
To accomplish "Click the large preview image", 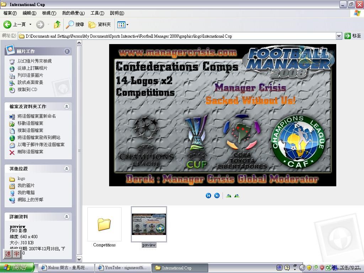I will (223, 115).
